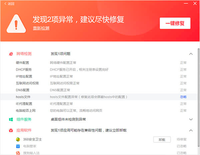
Task: Select the IP地址配置 row
Action: pyautogui.click(x=99, y=76)
